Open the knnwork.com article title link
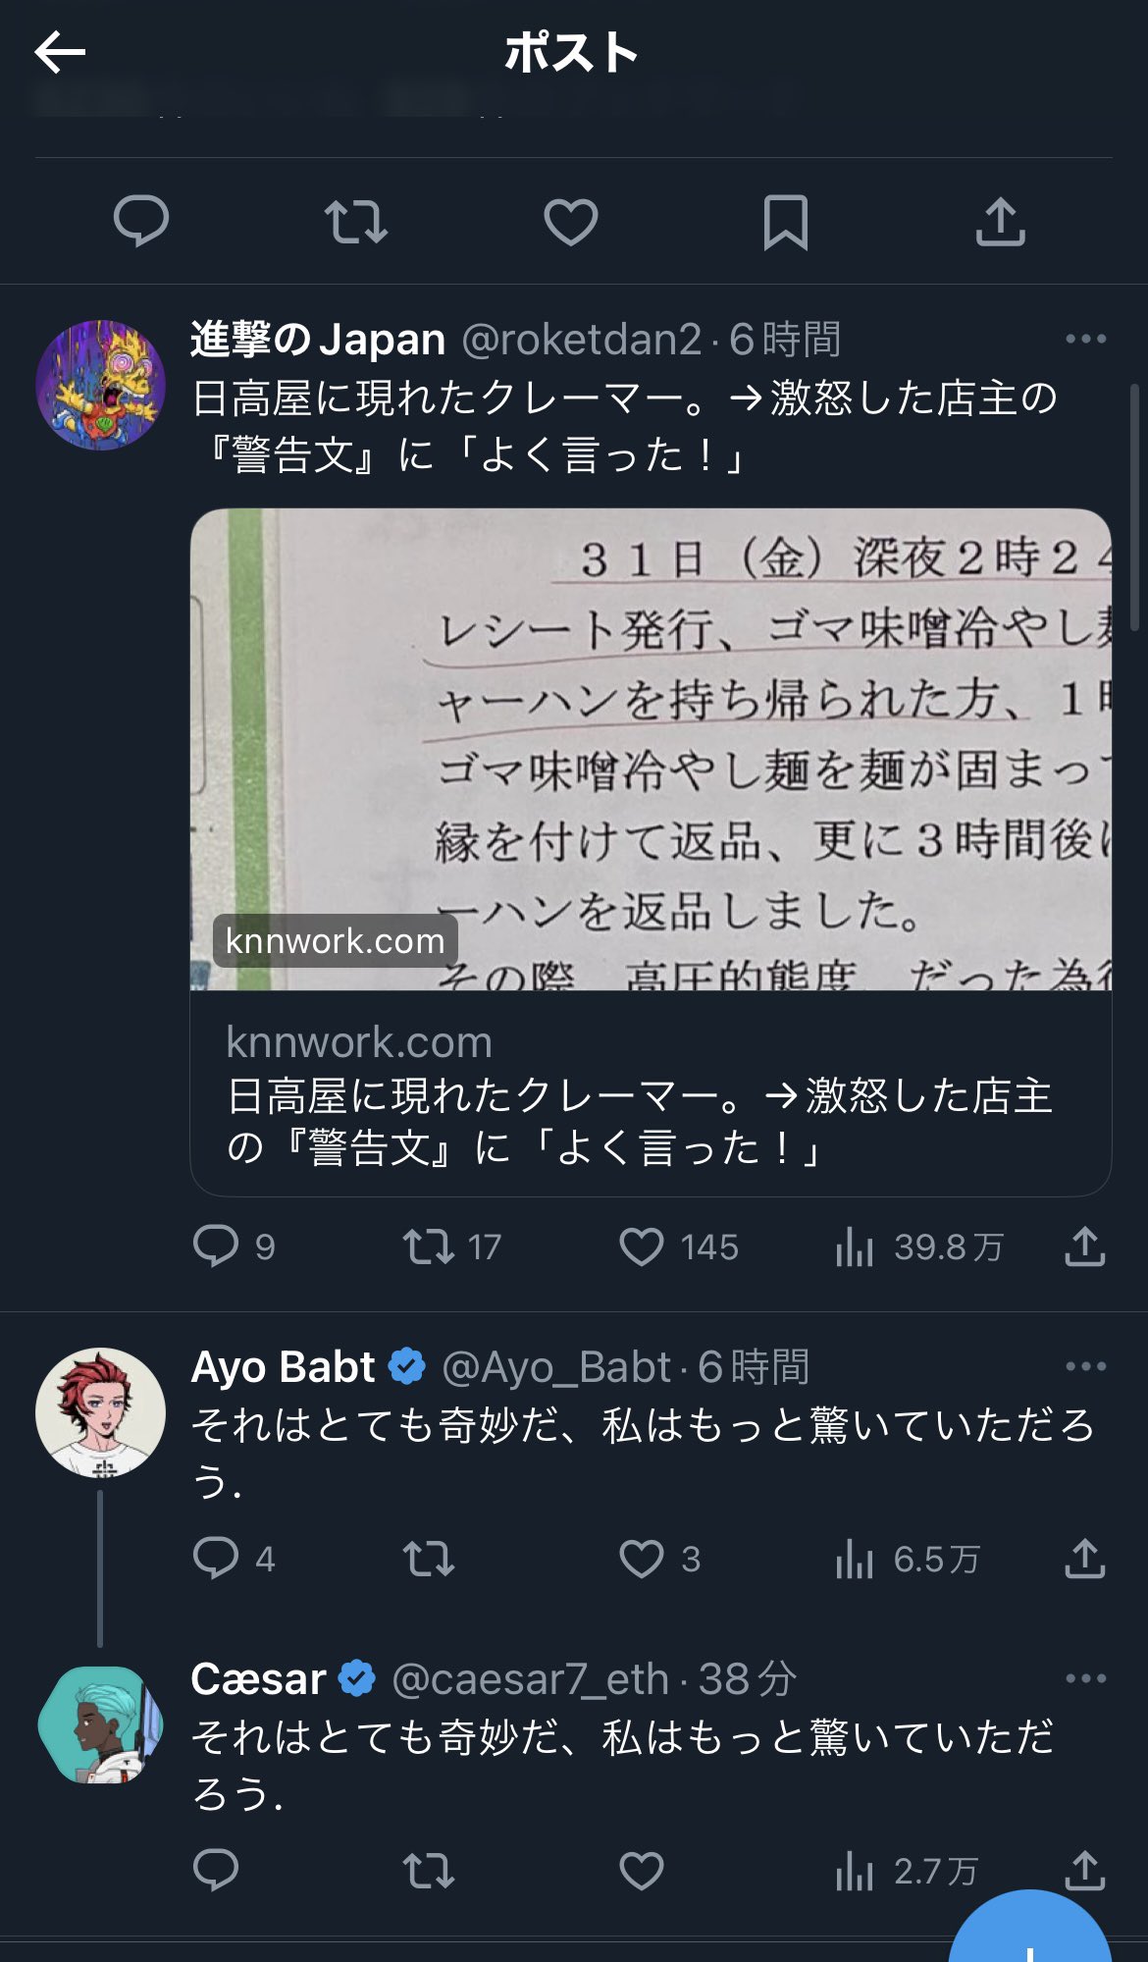The image size is (1148, 1962). click(640, 1121)
